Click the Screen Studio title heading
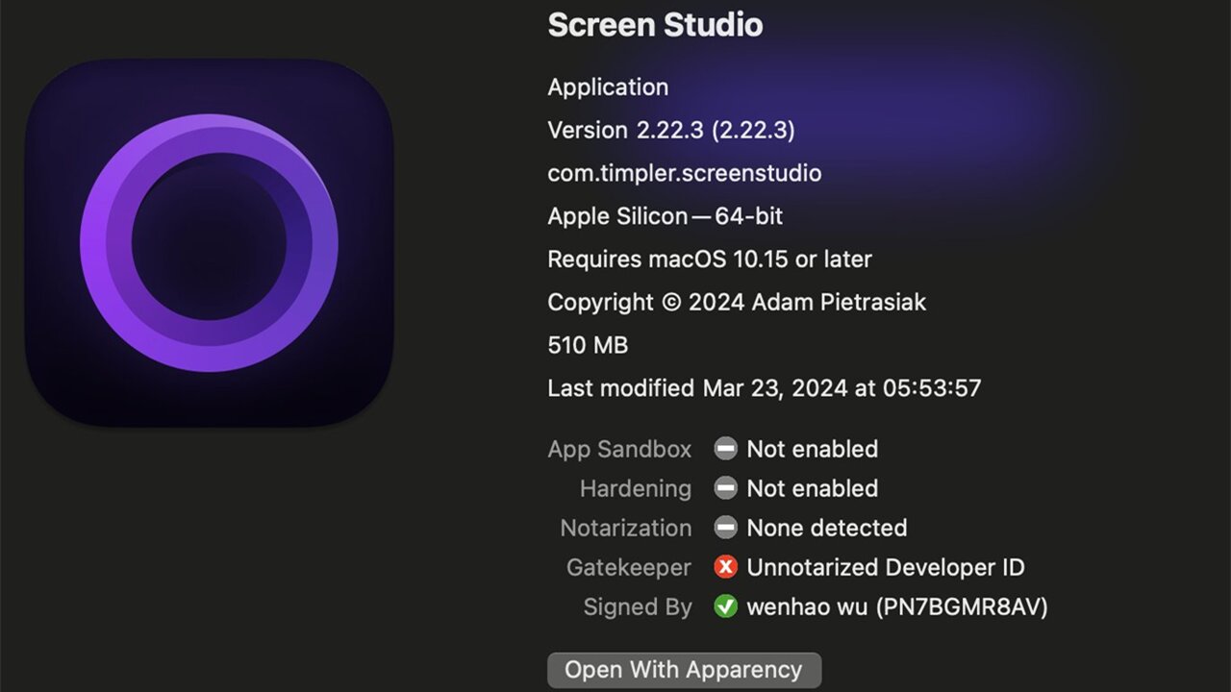Screen dimensions: 1231x692 [x=654, y=25]
